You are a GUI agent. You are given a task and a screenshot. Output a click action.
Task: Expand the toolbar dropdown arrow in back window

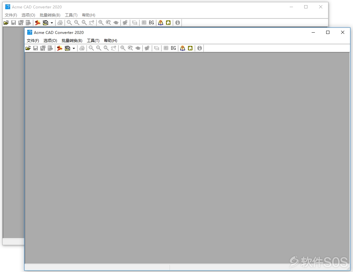(52, 23)
